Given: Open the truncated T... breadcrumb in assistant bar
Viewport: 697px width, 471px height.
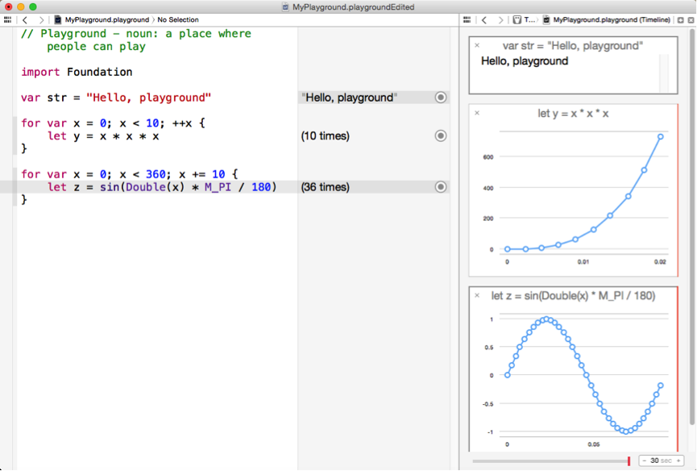Looking at the screenshot, I should (529, 19).
